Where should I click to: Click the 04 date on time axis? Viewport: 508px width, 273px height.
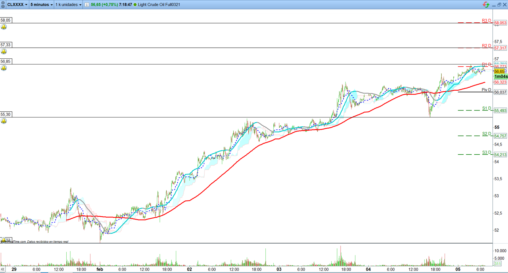[x=368, y=269]
